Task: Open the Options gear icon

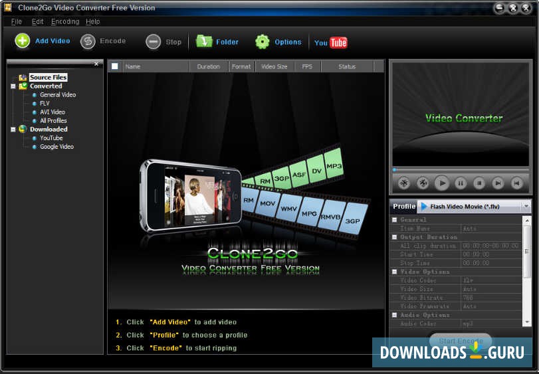Action: [263, 42]
